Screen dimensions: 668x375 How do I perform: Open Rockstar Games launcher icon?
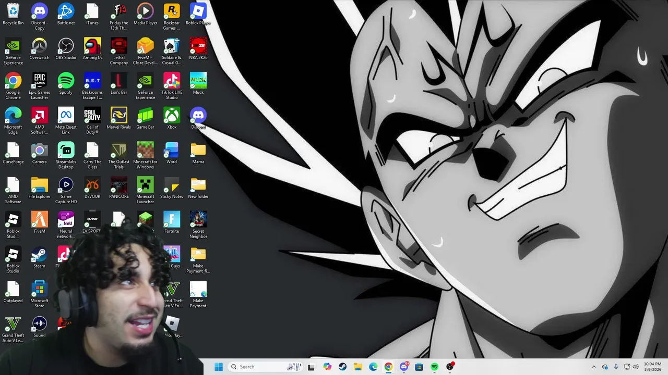click(x=172, y=17)
